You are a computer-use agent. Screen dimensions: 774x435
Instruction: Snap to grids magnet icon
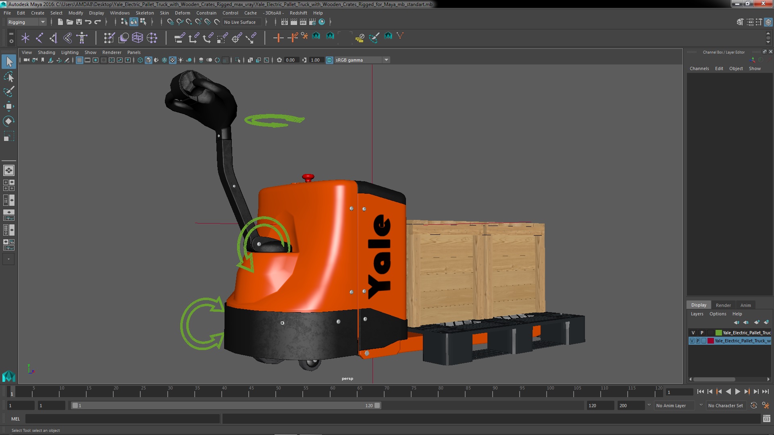(171, 22)
